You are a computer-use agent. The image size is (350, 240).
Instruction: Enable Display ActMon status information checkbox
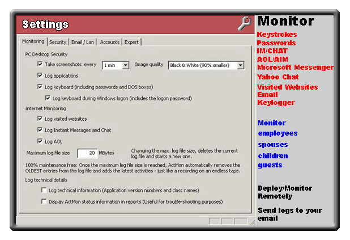click(44, 201)
